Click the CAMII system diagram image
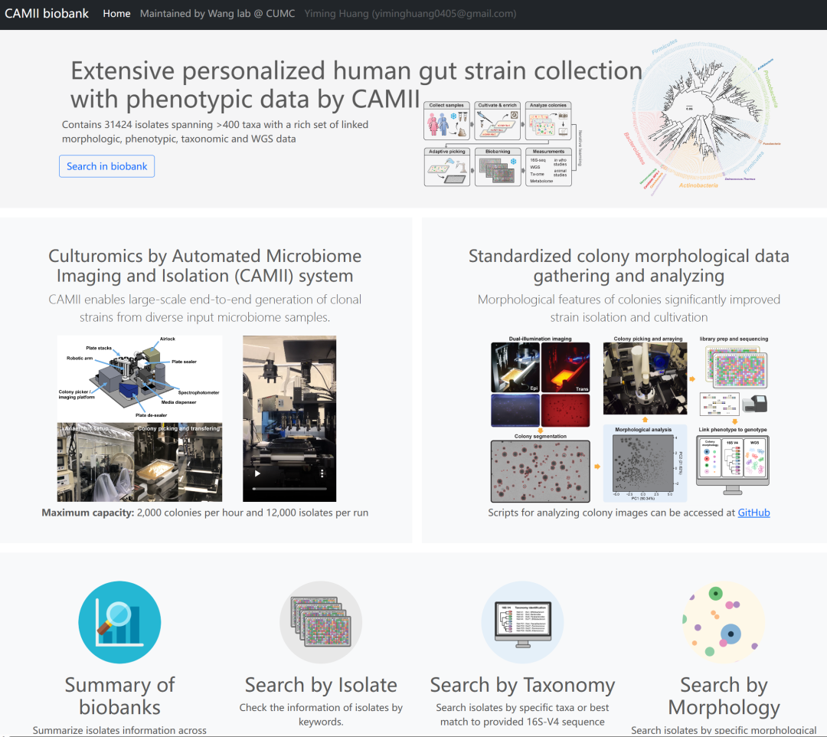Image resolution: width=827 pixels, height=737 pixels. [x=139, y=418]
